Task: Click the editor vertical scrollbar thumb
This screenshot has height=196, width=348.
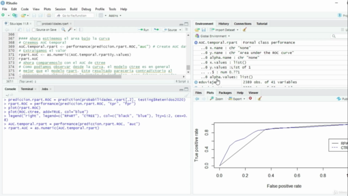Action: click(188, 67)
